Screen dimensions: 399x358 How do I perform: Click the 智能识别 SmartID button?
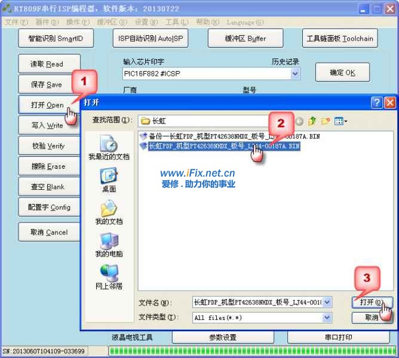56,39
